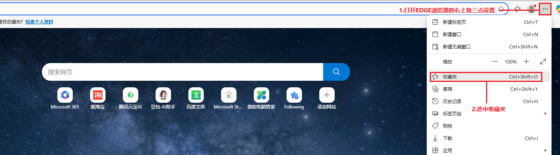Image resolution: width=560 pixels, height=155 pixels.
Task: Open the profile avatar icon
Action: coord(531,9)
